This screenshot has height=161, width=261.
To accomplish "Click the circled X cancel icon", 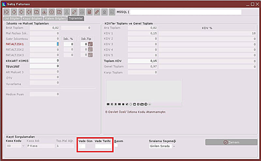I will click(52, 12).
